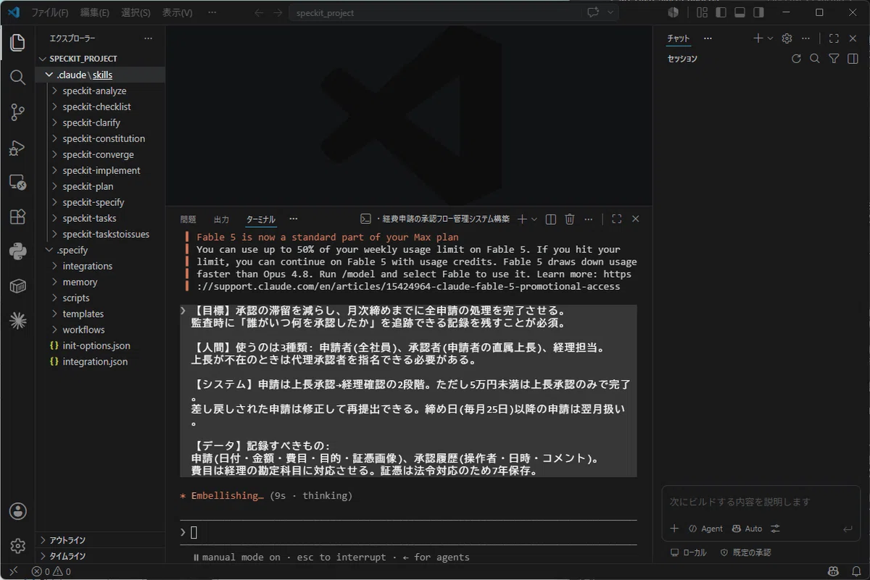Collapse the .claude\skills folder
870x580 pixels.
(100, 75)
